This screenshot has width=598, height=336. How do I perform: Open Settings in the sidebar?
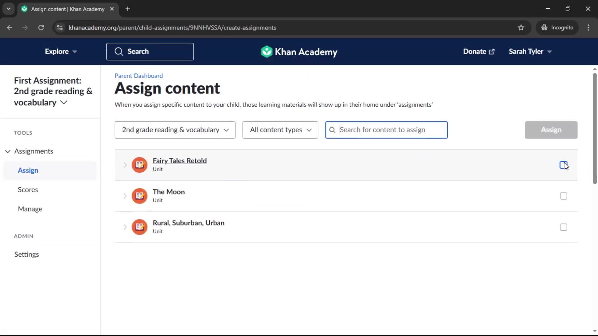(x=27, y=254)
